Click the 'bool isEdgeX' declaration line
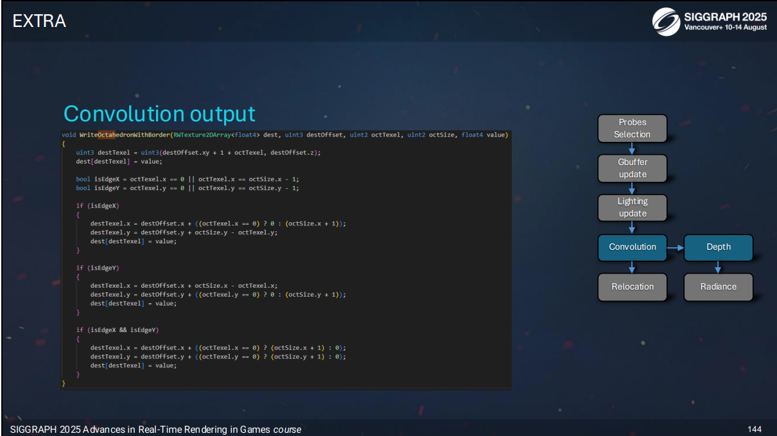Viewport: 777px width, 436px height. (188, 179)
